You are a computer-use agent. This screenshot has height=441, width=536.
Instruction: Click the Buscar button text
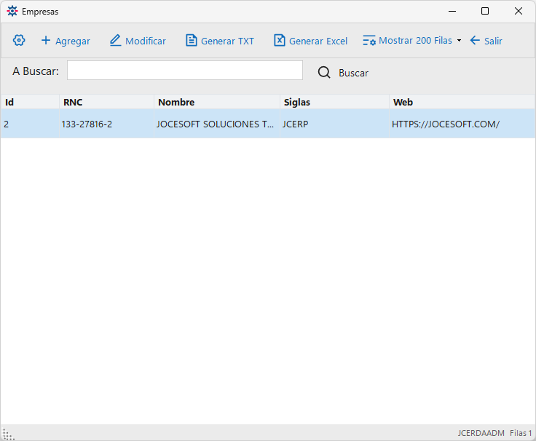coord(353,73)
